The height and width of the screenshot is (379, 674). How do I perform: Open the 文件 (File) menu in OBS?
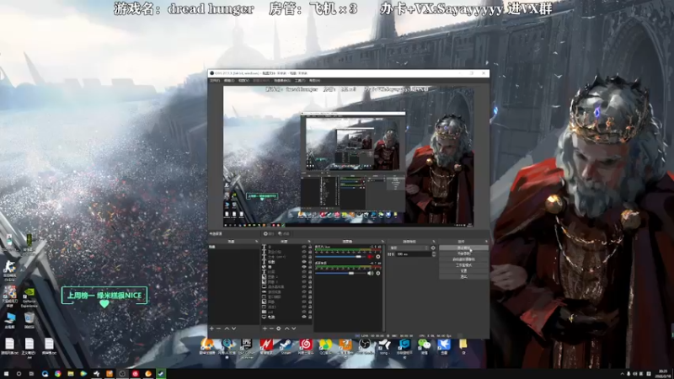215,80
